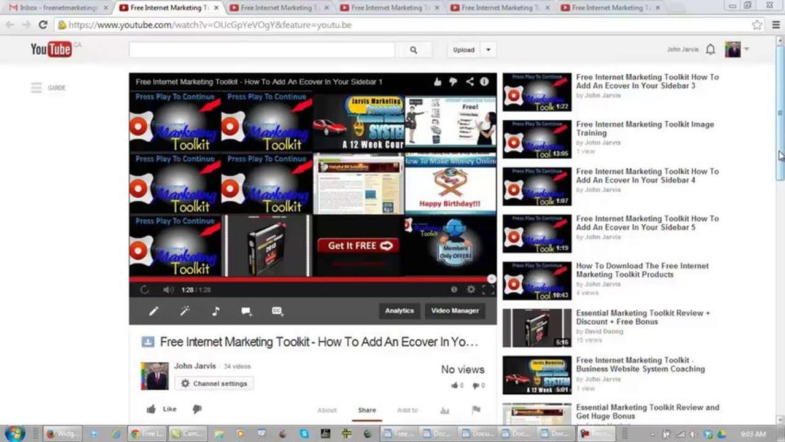The height and width of the screenshot is (442, 785).
Task: Click the Upload button
Action: tap(464, 50)
